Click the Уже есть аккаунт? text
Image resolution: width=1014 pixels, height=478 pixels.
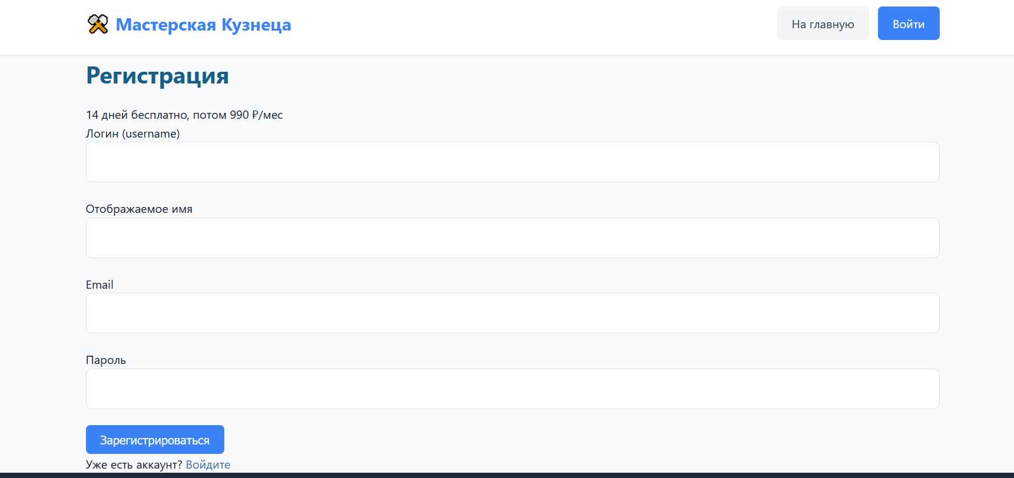[x=134, y=464]
